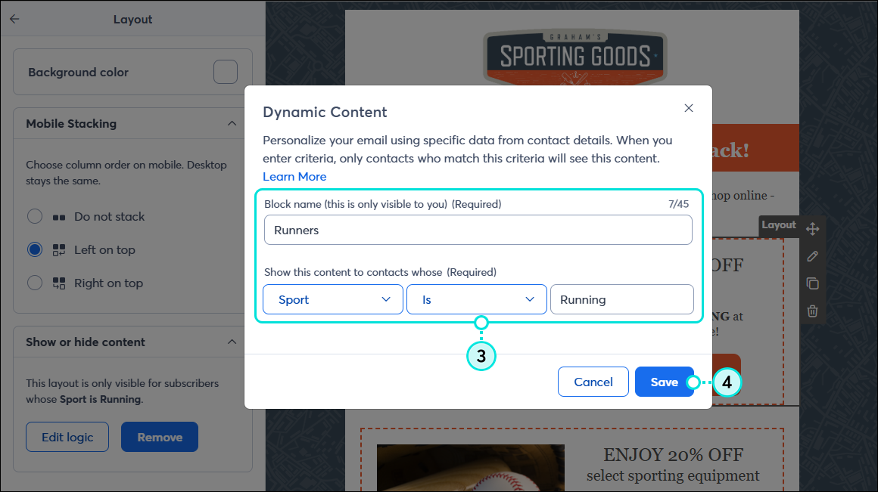This screenshot has width=878, height=492.
Task: Open the Sport criteria dropdown
Action: 332,299
